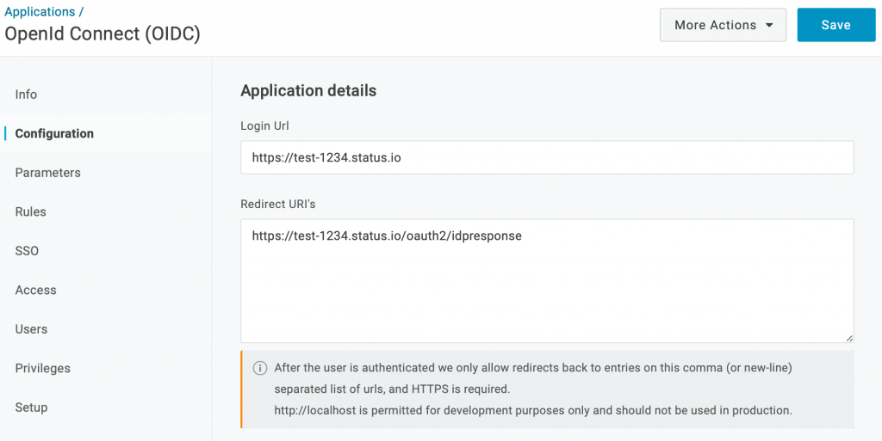Navigate to the SSO section

coord(27,251)
